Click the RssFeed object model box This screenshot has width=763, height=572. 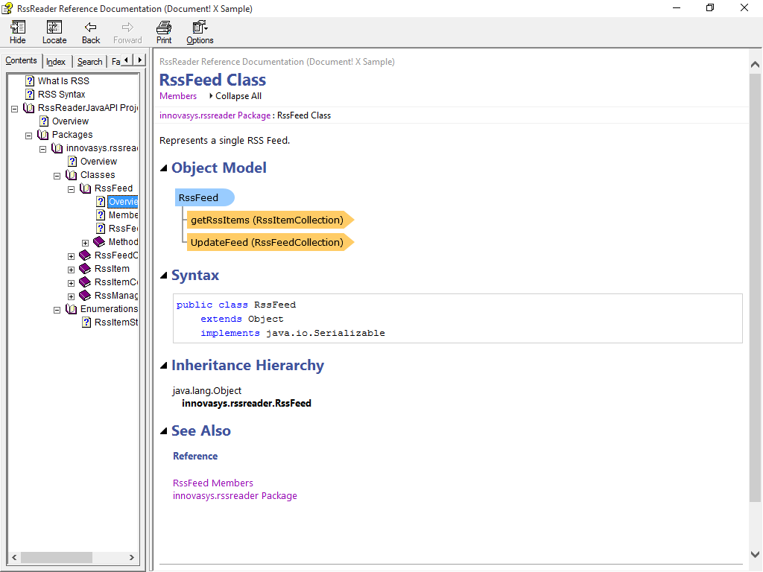click(x=204, y=197)
